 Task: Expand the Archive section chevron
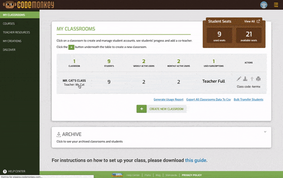click(x=265, y=132)
